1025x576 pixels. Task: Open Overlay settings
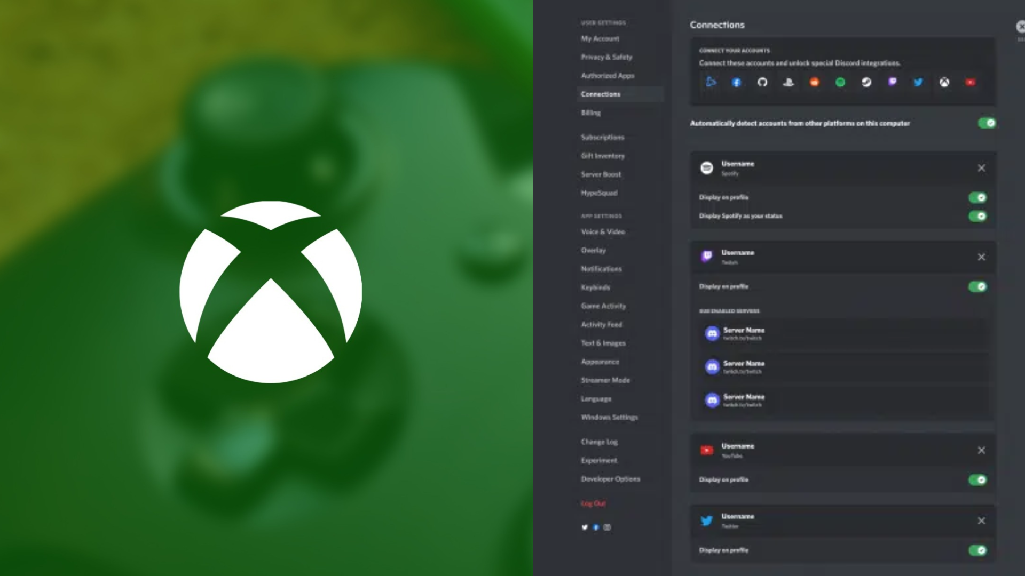coord(593,250)
